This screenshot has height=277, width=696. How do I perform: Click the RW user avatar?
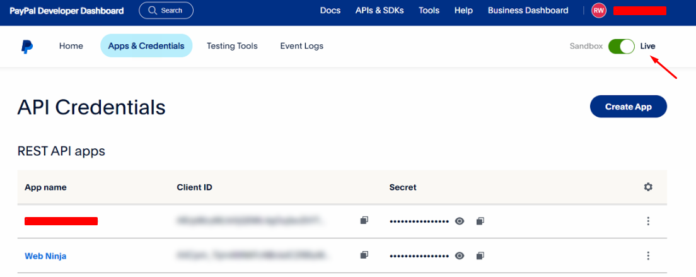pyautogui.click(x=598, y=10)
